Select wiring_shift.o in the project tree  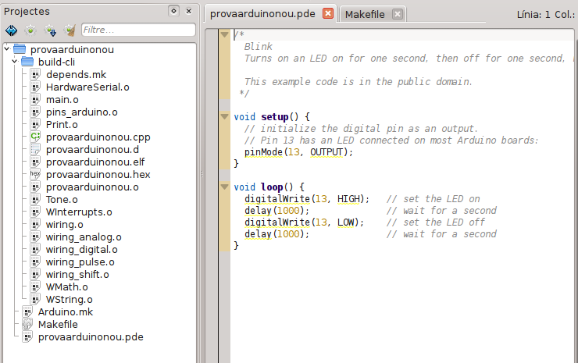tap(77, 275)
